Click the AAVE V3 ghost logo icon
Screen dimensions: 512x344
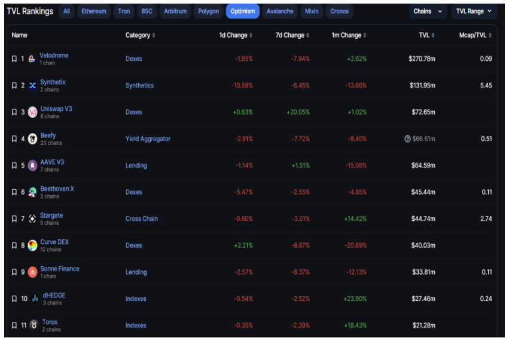click(x=32, y=166)
